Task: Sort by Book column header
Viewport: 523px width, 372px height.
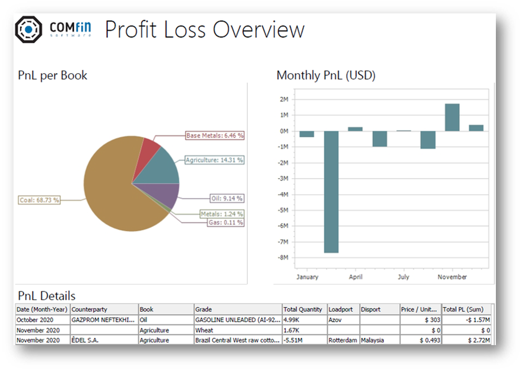Action: coord(166,309)
